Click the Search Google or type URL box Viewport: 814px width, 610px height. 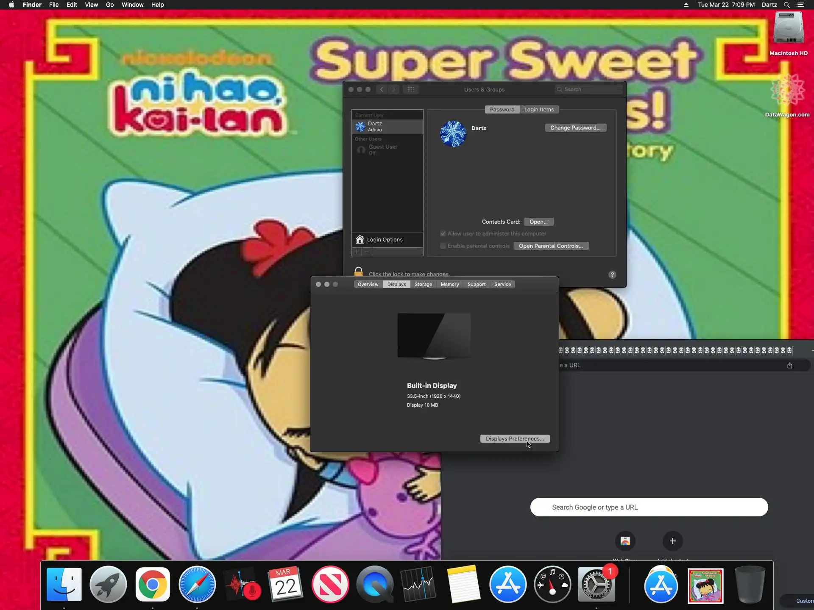[649, 507]
